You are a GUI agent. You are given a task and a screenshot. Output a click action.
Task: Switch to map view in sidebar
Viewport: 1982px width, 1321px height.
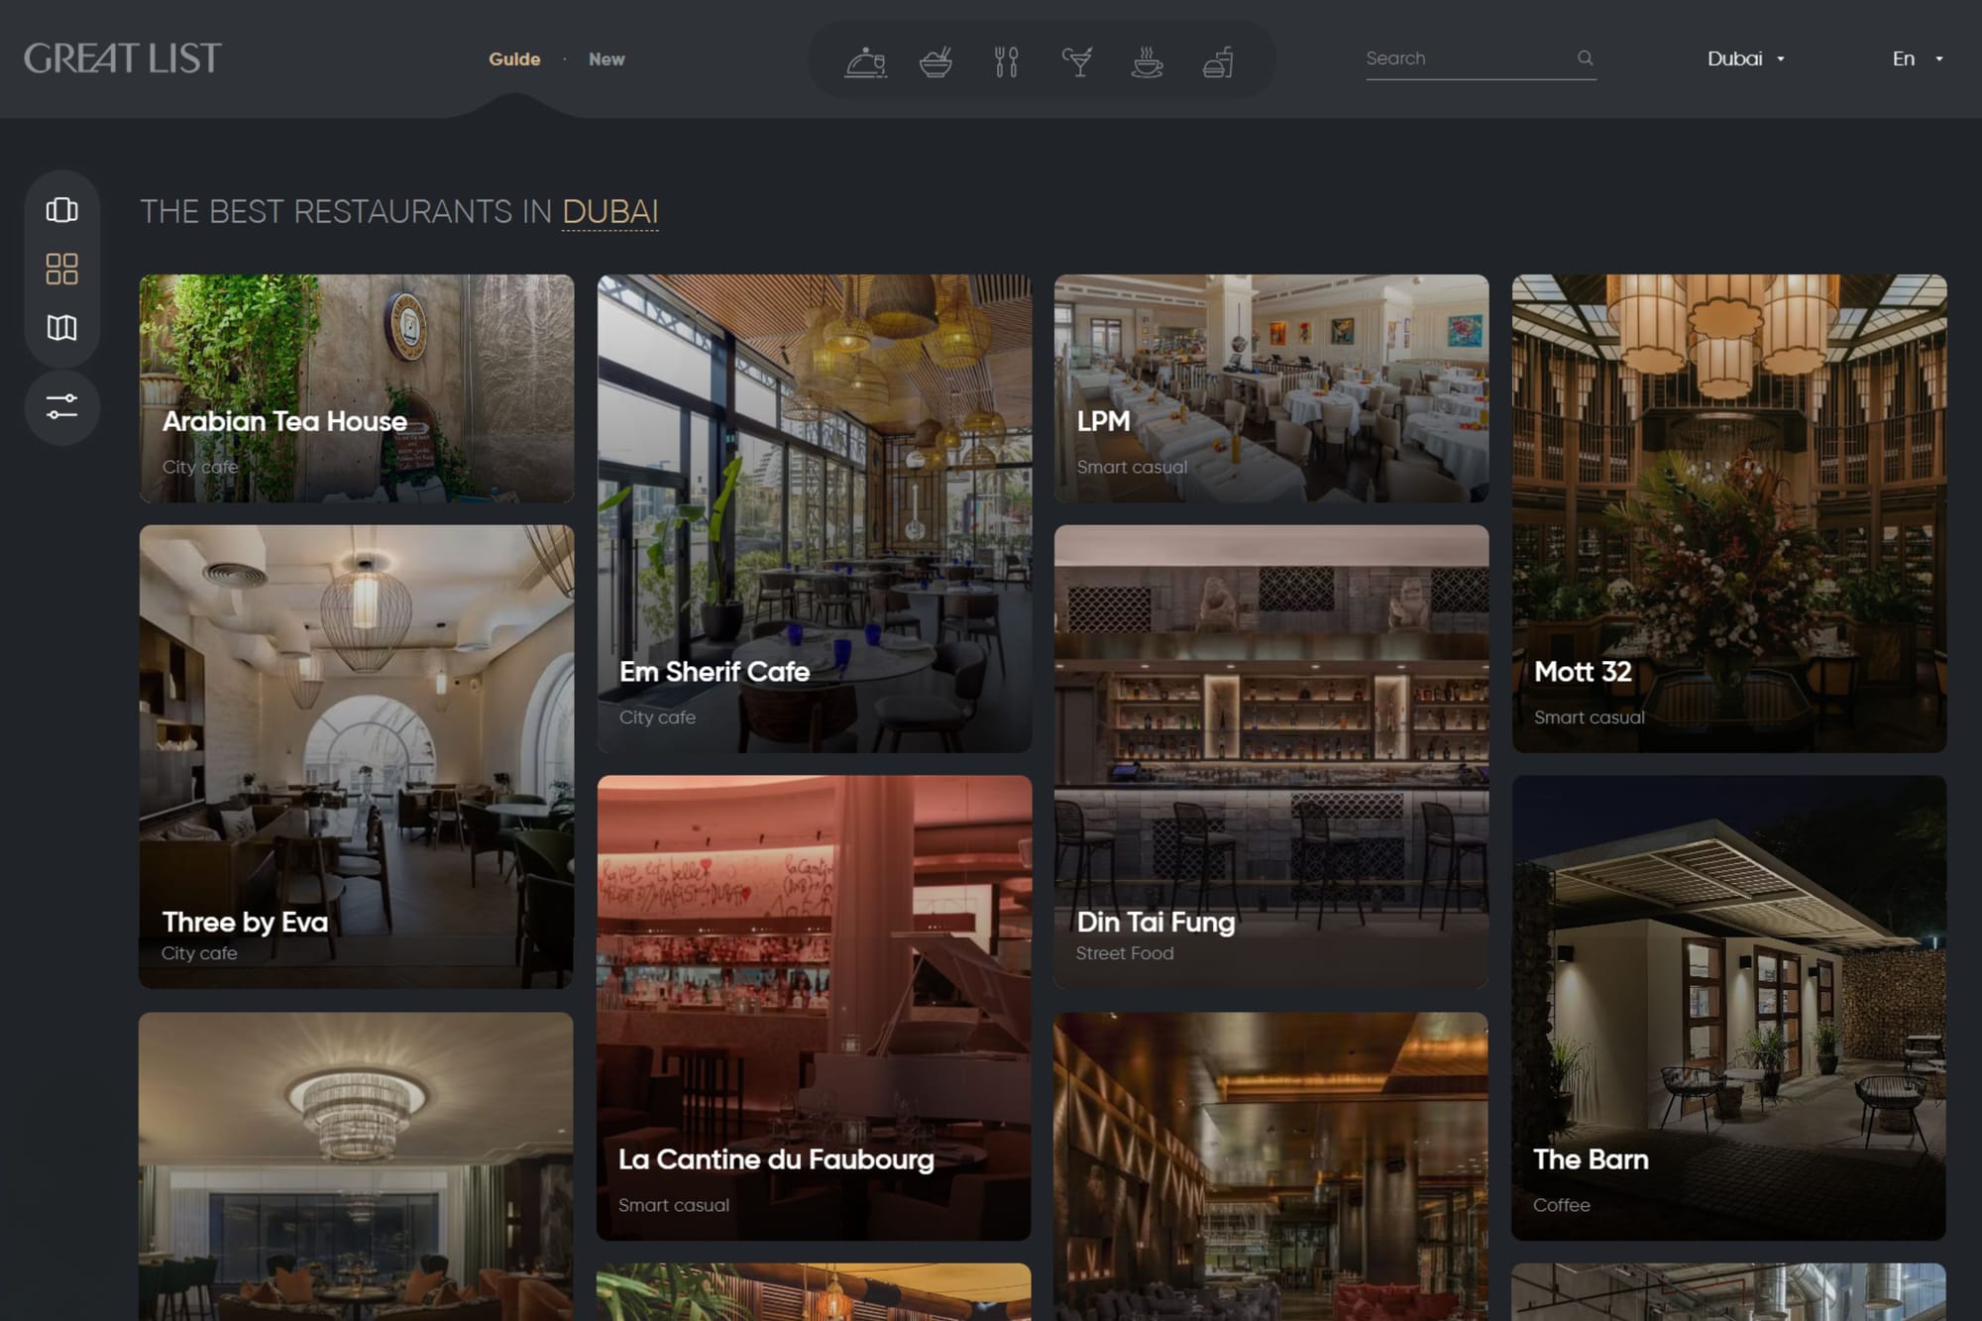point(61,328)
